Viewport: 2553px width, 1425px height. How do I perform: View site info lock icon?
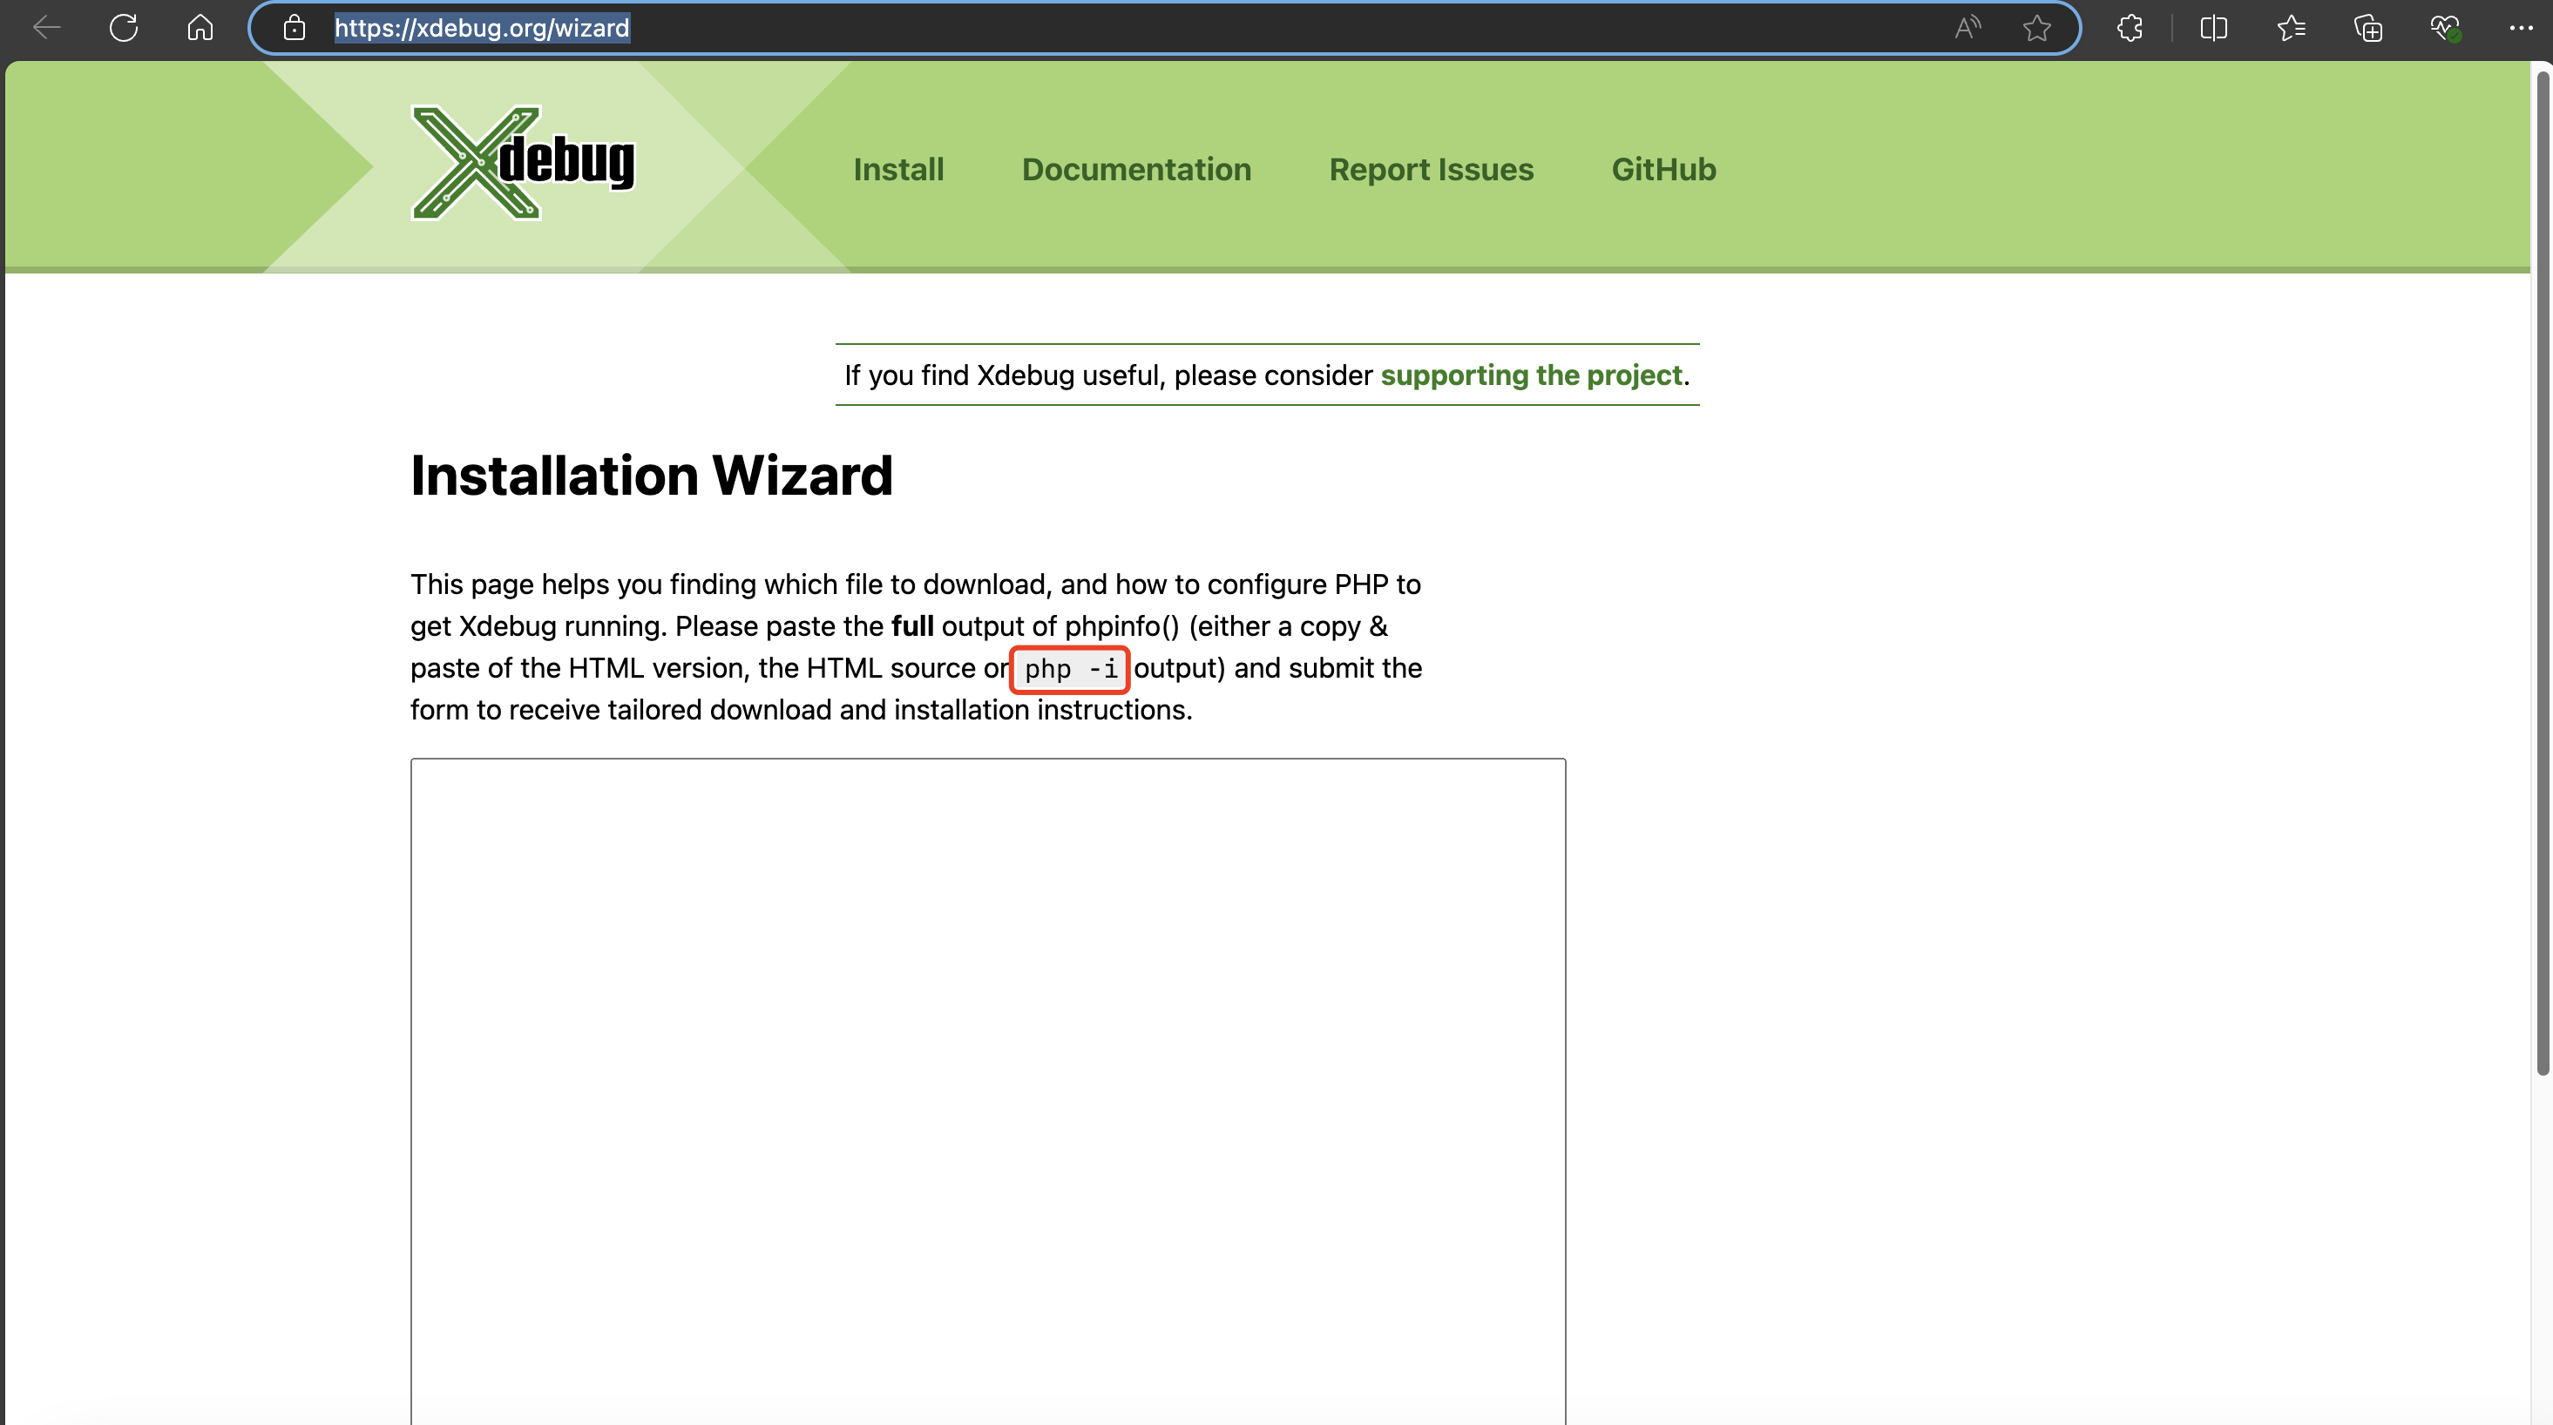point(295,28)
